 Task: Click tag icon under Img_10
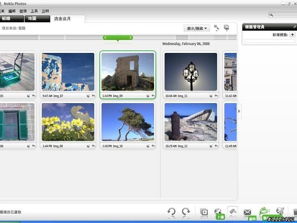click(x=148, y=146)
